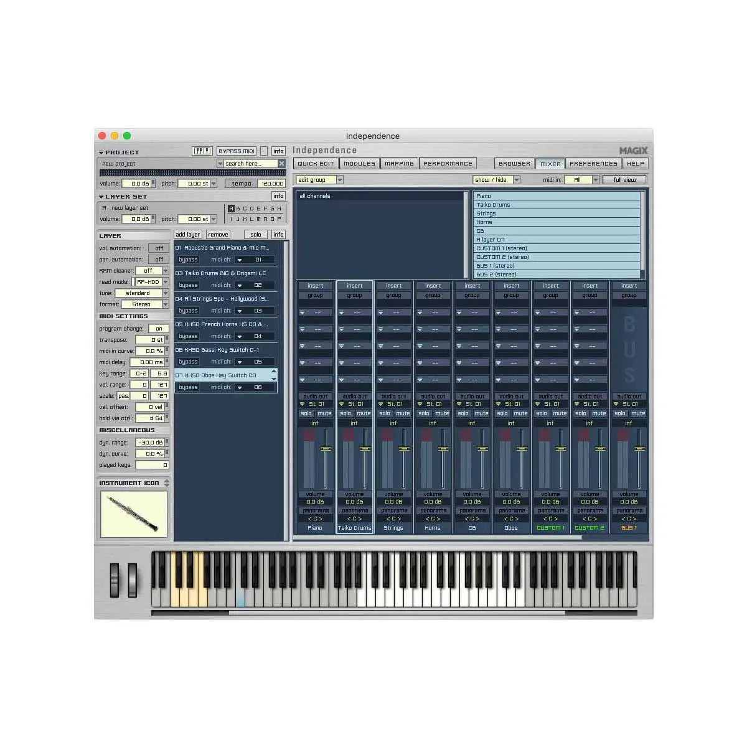Mute the Horns mixer channel
Image resolution: width=747 pixels, height=747 pixels.
click(x=442, y=413)
